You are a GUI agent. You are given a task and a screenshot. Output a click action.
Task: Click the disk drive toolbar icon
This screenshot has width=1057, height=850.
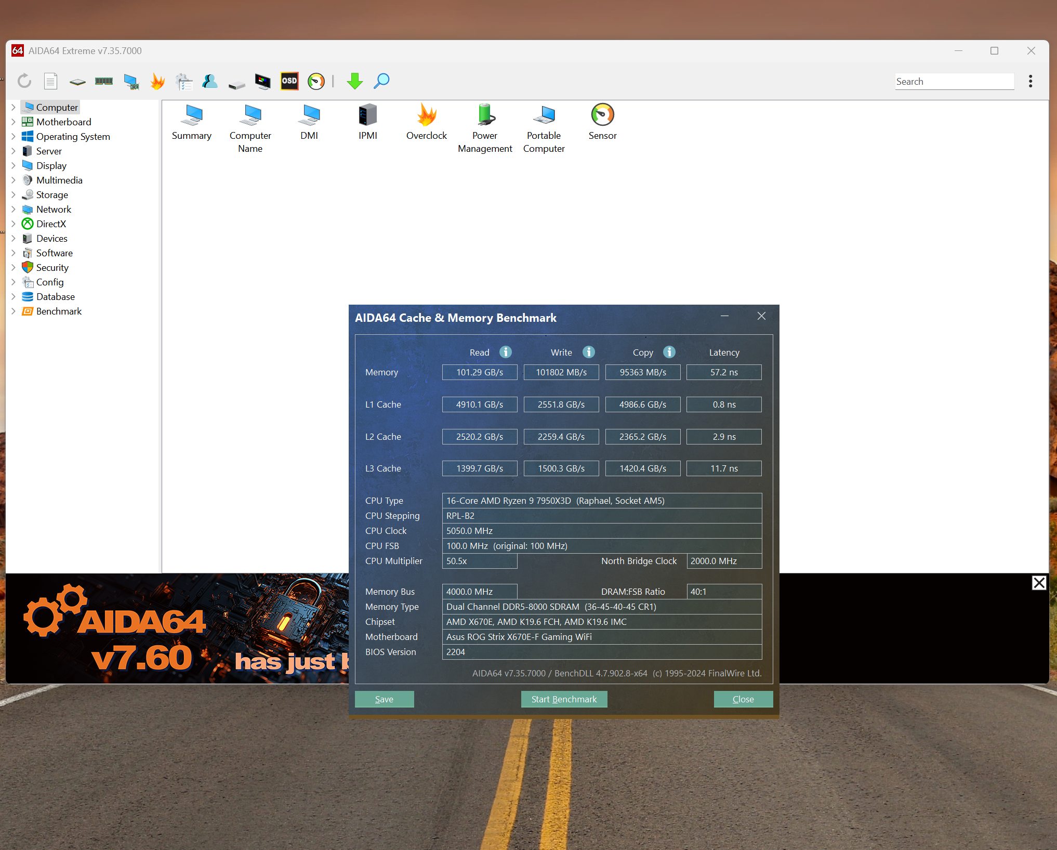(x=236, y=84)
